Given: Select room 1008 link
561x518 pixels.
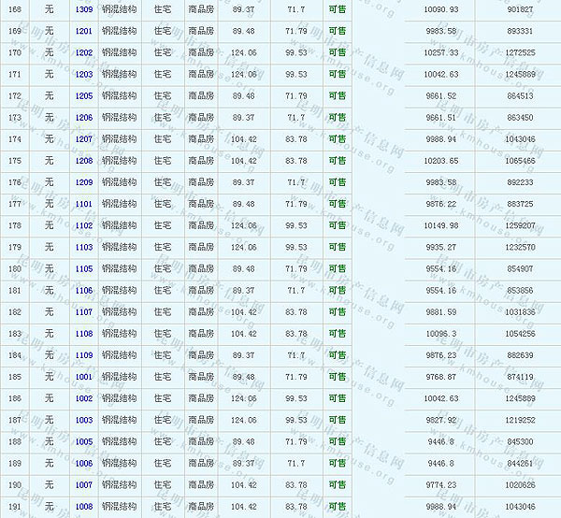Looking at the screenshot, I should coord(84,507).
